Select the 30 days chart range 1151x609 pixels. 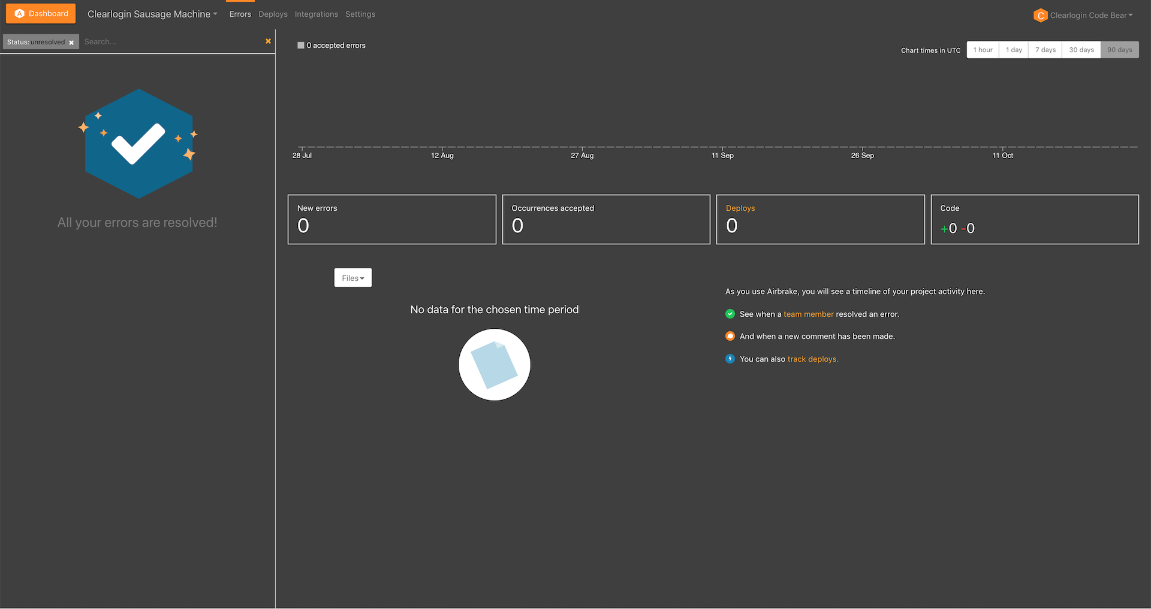pos(1081,50)
